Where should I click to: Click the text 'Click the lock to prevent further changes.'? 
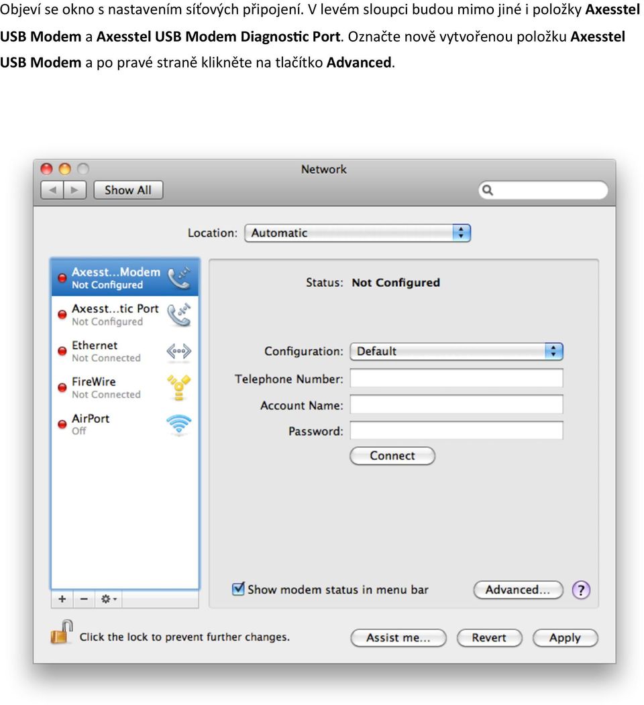184,637
